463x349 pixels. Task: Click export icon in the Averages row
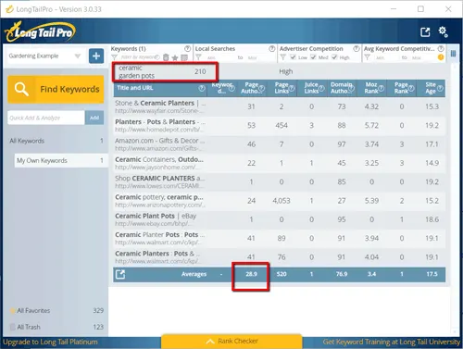(x=120, y=274)
